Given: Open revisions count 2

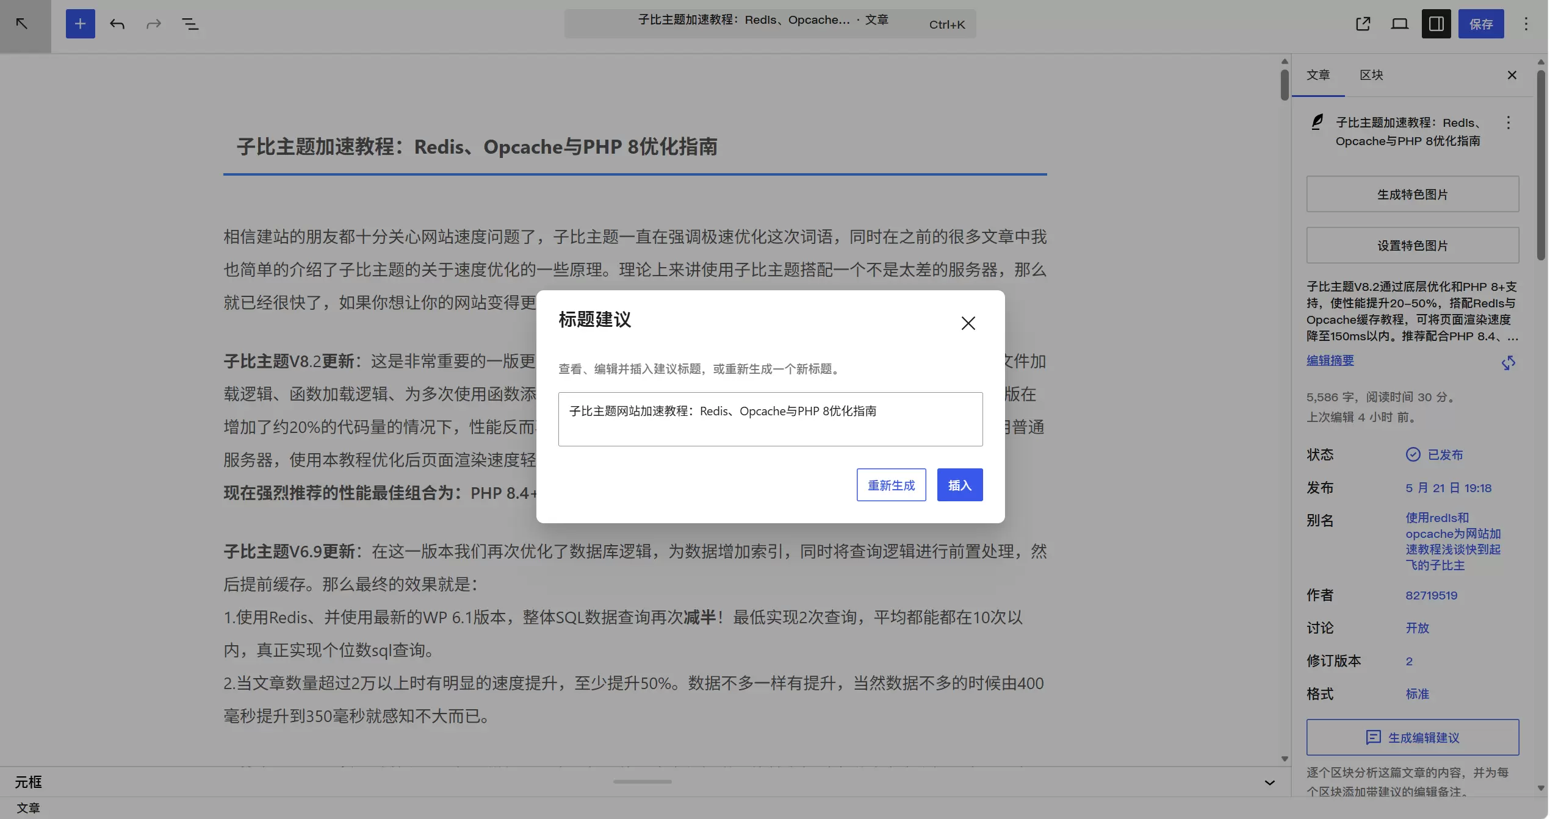Looking at the screenshot, I should [x=1409, y=661].
